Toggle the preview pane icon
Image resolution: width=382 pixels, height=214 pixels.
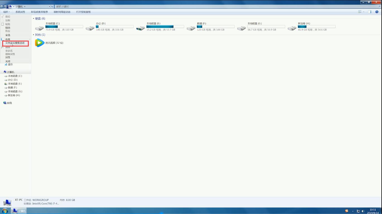[x=369, y=12]
